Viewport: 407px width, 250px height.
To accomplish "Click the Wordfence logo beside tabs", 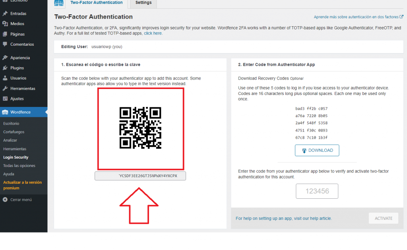I will click(59, 3).
